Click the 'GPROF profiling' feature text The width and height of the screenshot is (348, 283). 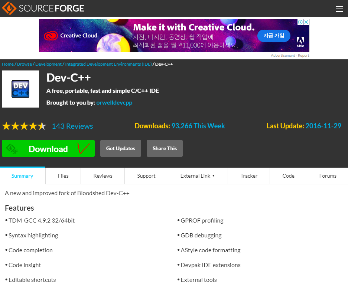point(202,221)
